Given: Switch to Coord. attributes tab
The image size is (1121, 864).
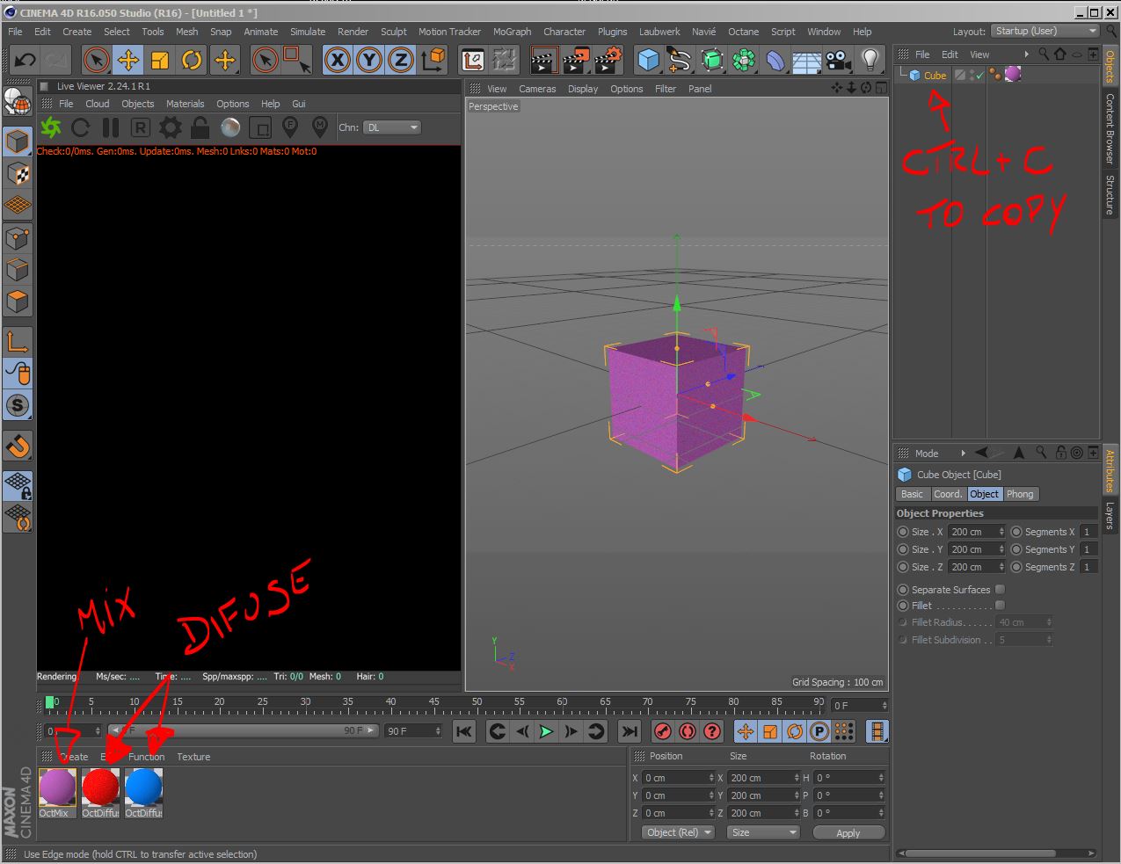Looking at the screenshot, I should (x=948, y=494).
